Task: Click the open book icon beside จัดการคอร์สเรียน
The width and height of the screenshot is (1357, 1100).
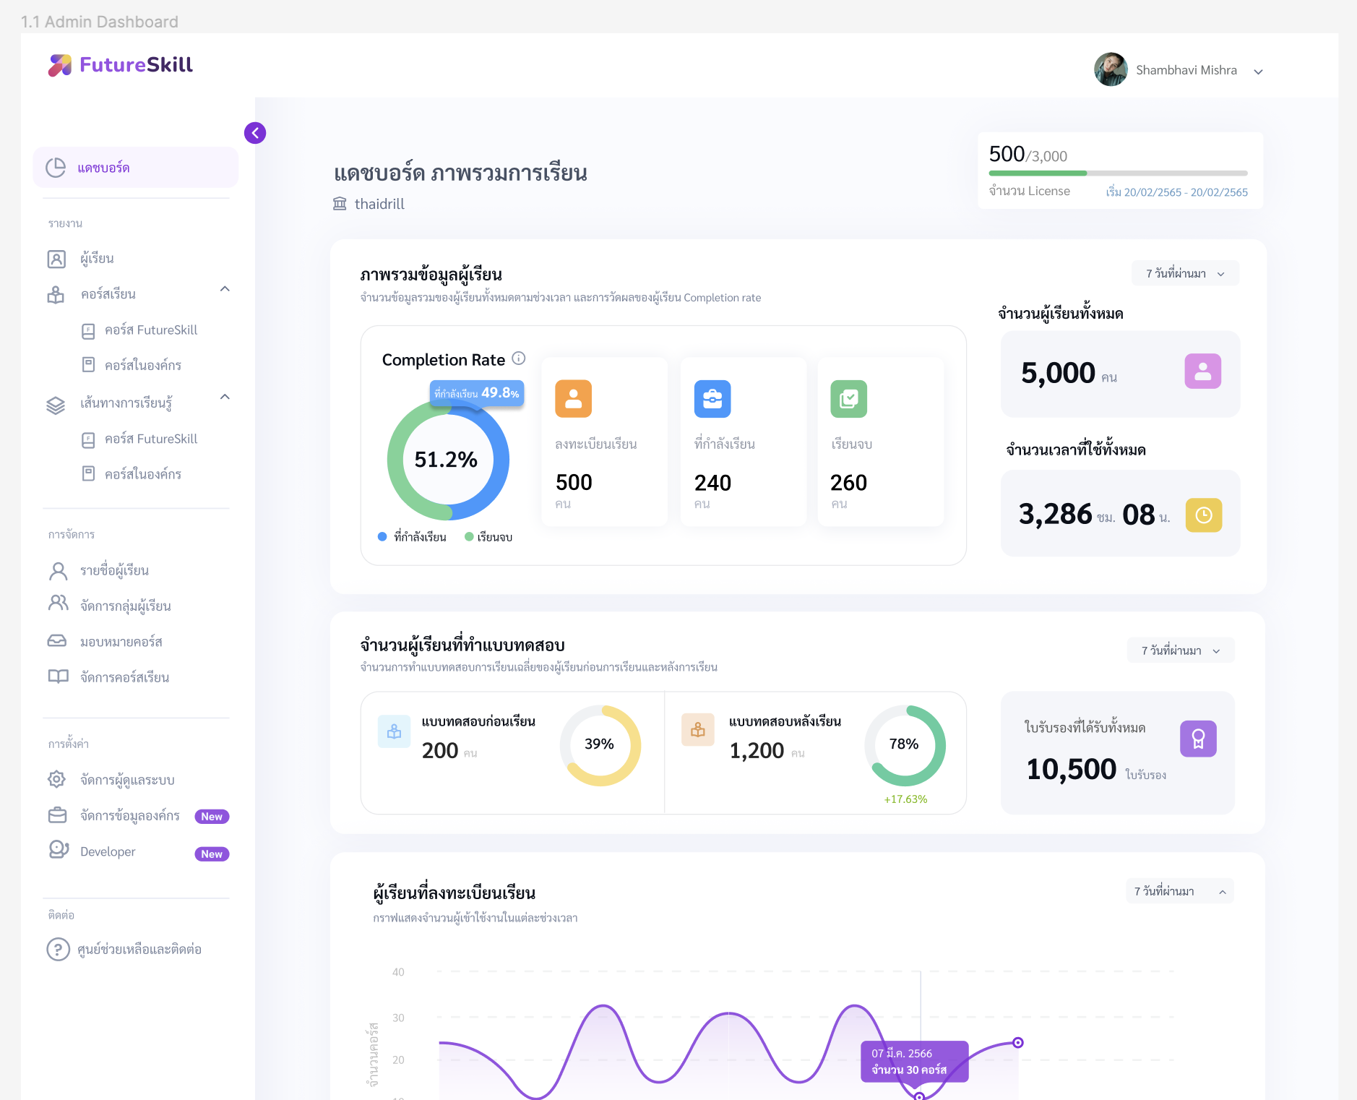Action: [58, 676]
